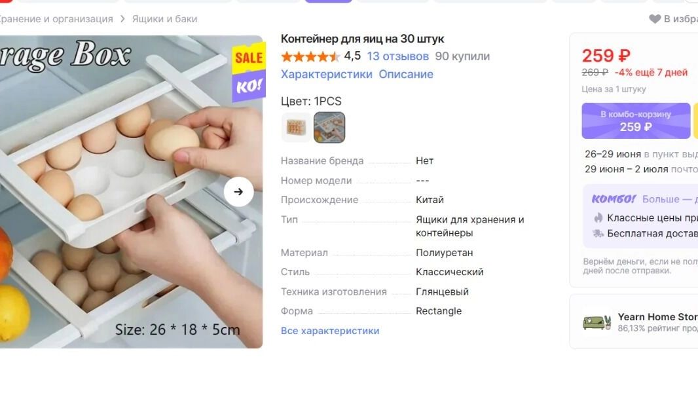Click the Yearn Home Store sofa logo
The image size is (698, 393).
597,322
